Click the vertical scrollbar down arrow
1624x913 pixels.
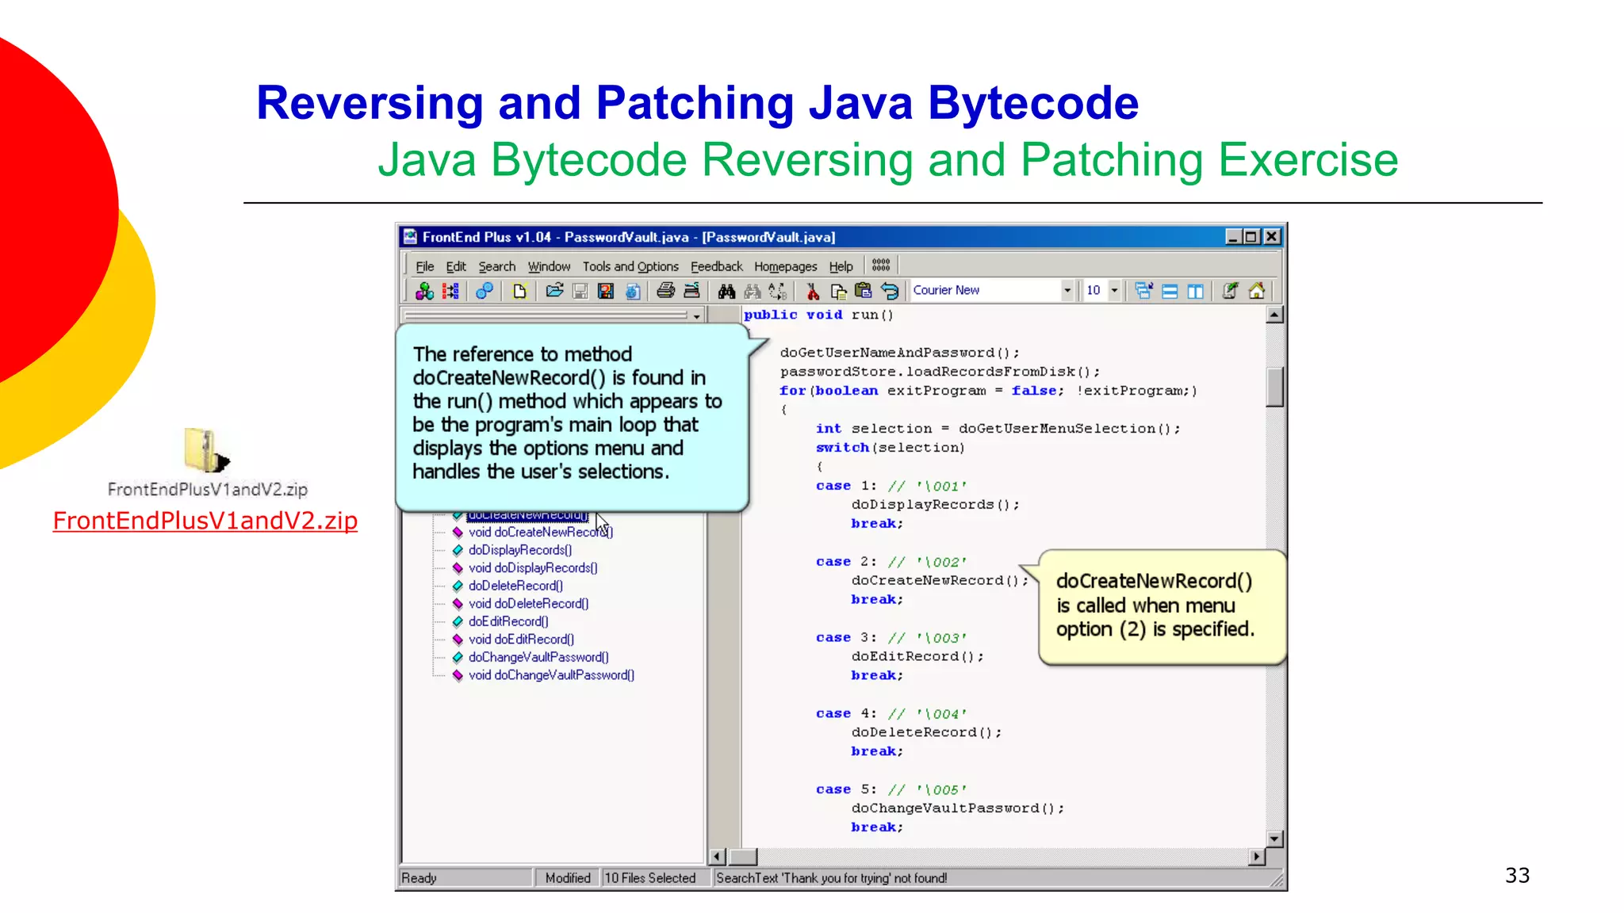tap(1274, 839)
